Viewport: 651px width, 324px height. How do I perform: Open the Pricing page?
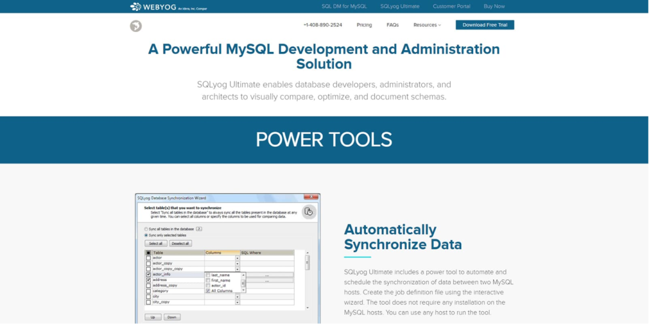point(364,25)
